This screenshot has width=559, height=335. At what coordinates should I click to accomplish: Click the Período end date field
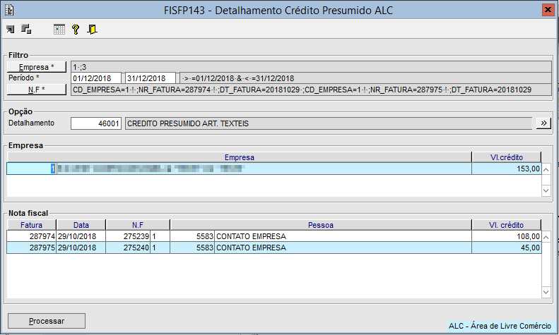(x=150, y=78)
